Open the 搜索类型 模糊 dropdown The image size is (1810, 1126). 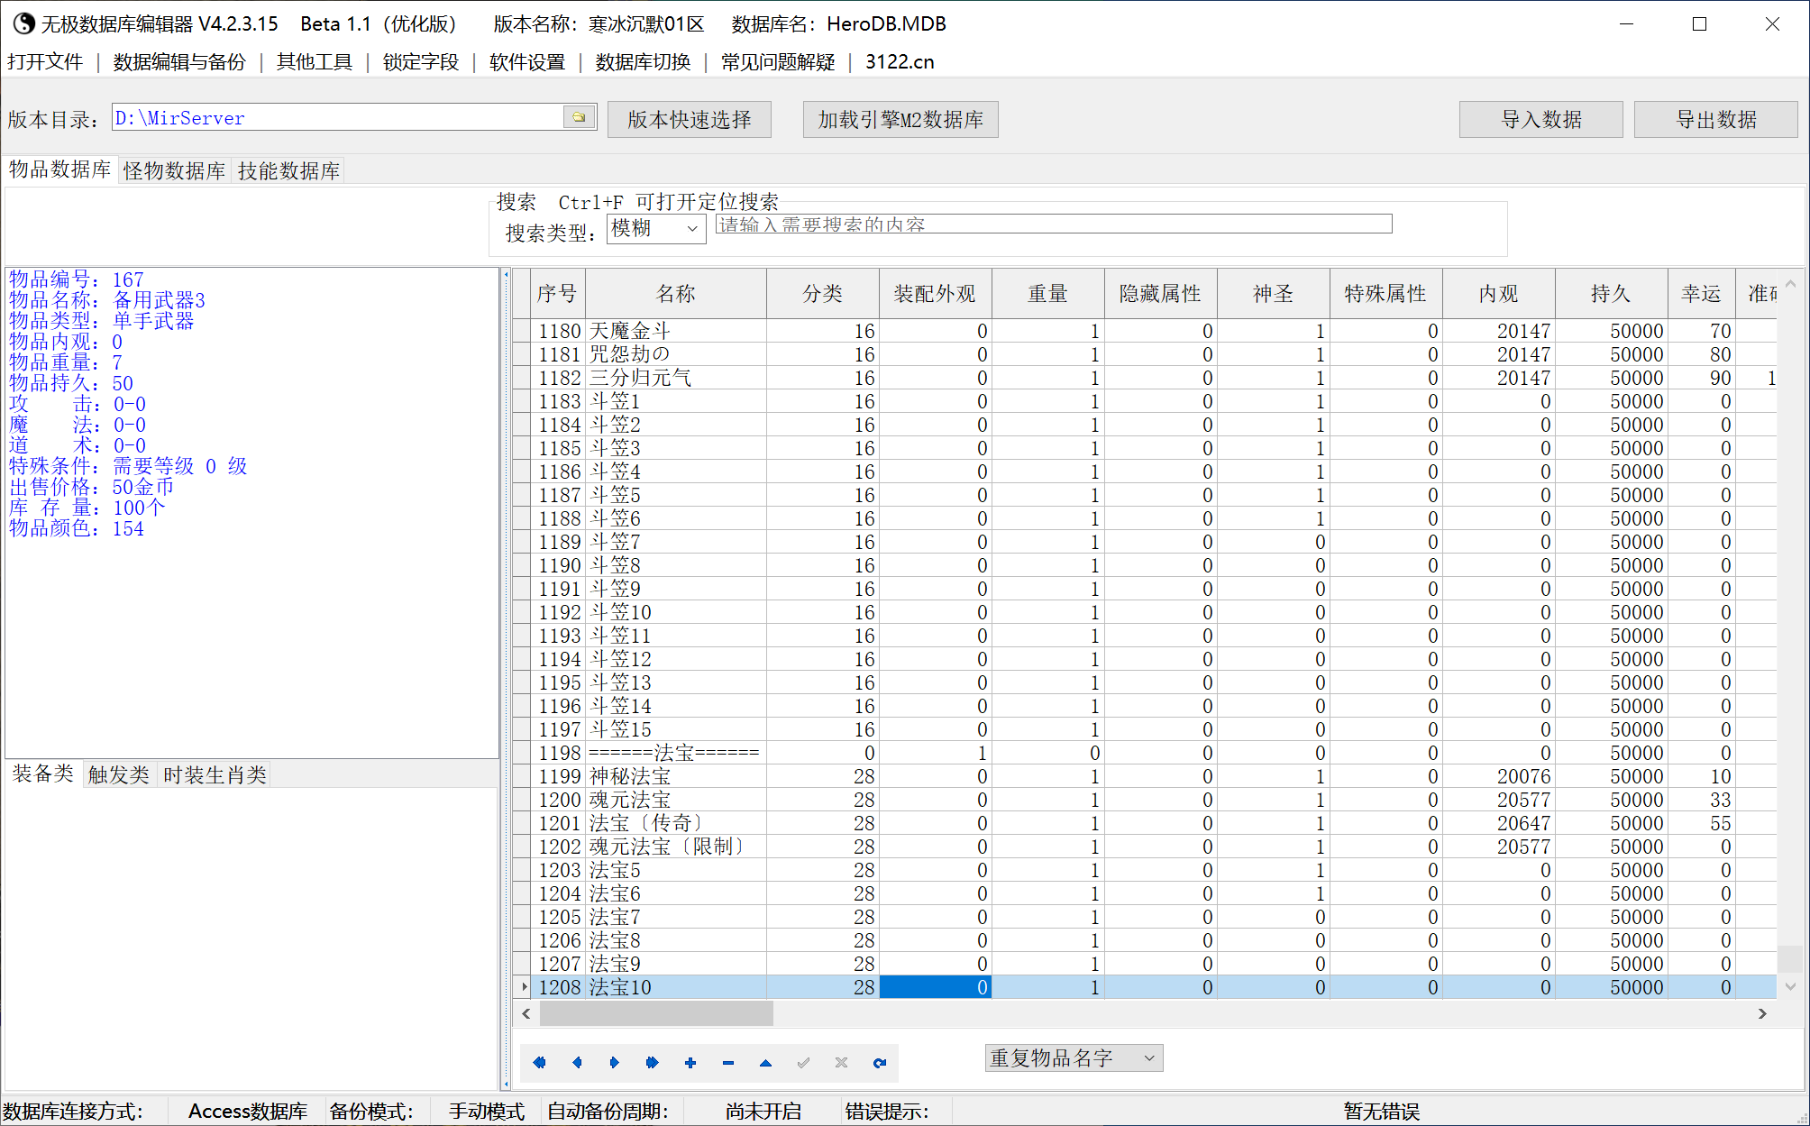click(x=656, y=228)
